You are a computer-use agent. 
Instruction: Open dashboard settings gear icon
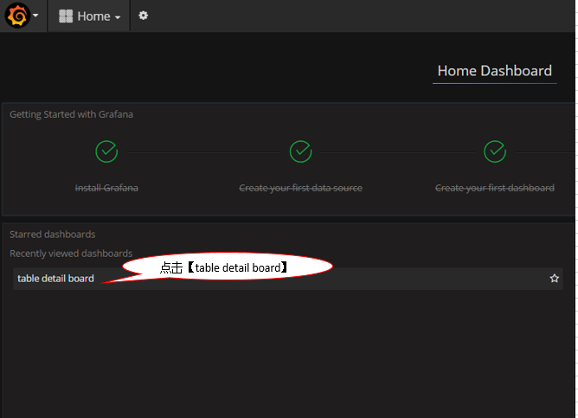click(x=143, y=16)
